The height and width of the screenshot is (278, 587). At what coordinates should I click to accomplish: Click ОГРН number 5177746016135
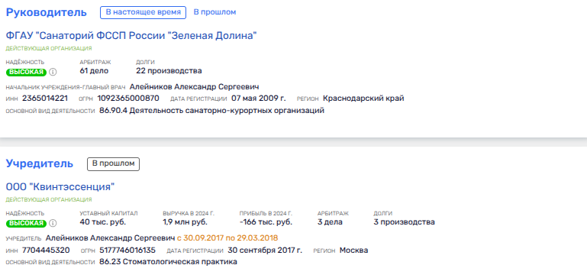point(127,251)
